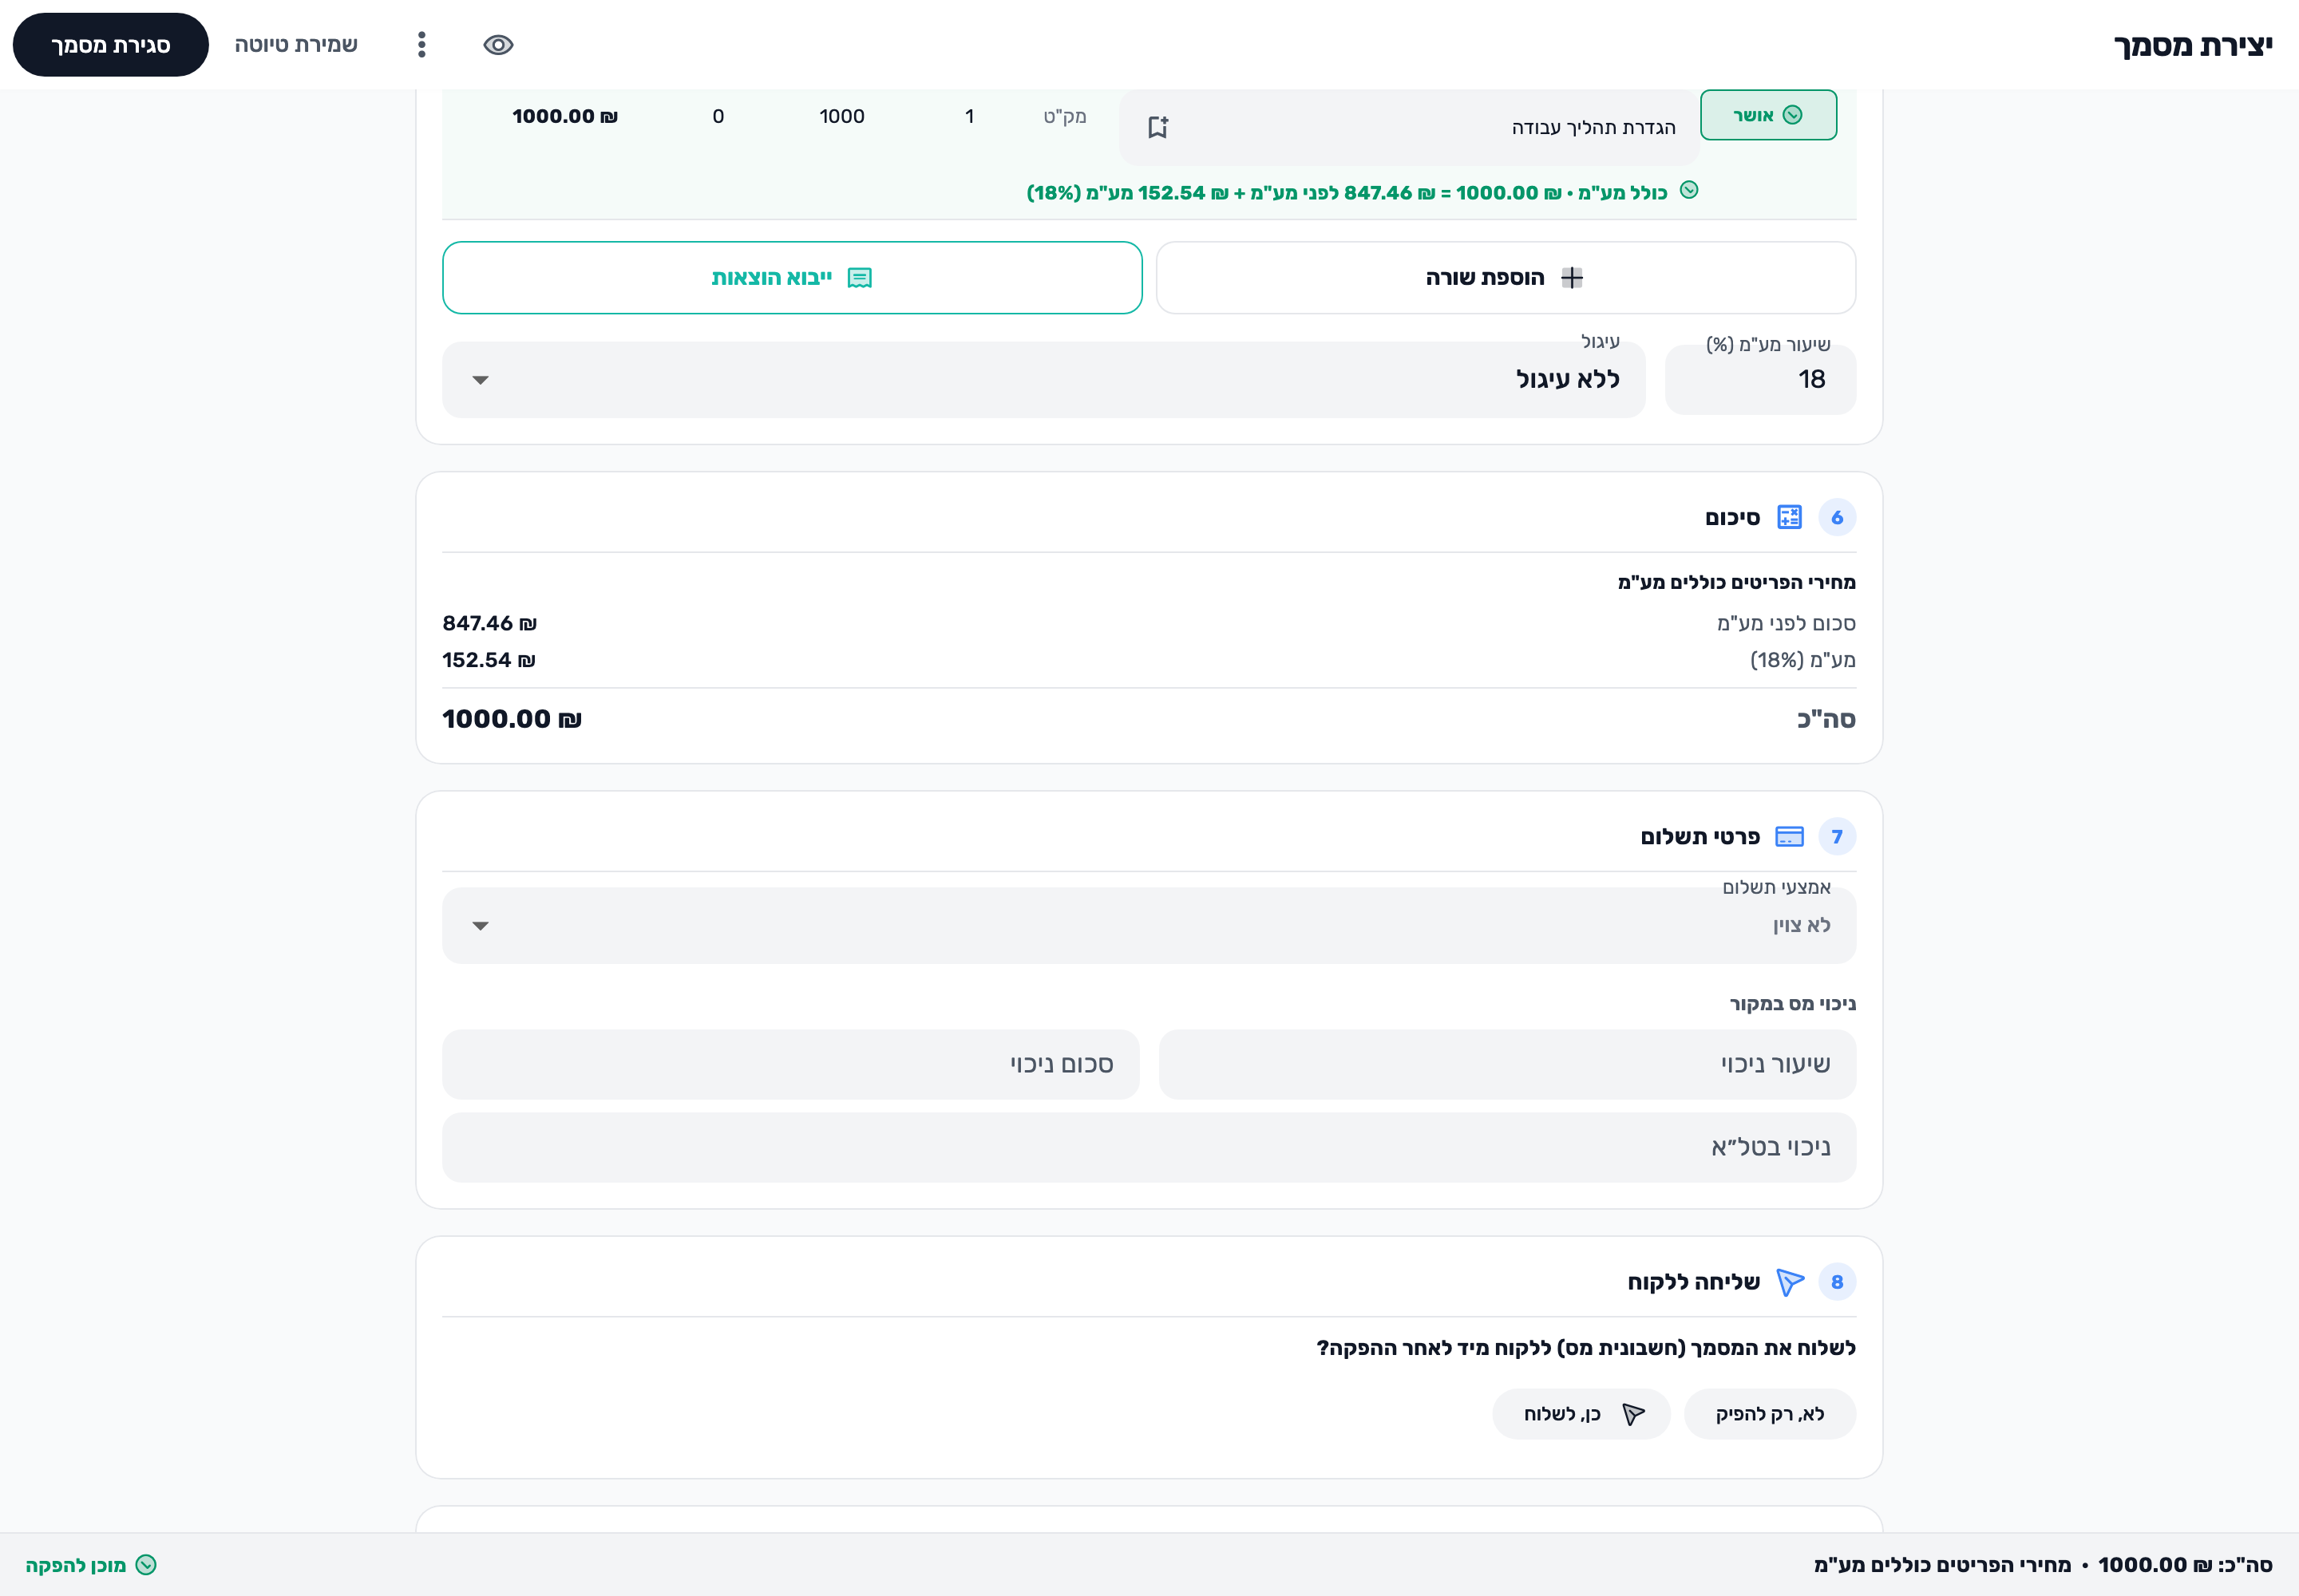The height and width of the screenshot is (1596, 2299).
Task: Click discount value 0 in item row
Action: pyautogui.click(x=718, y=116)
